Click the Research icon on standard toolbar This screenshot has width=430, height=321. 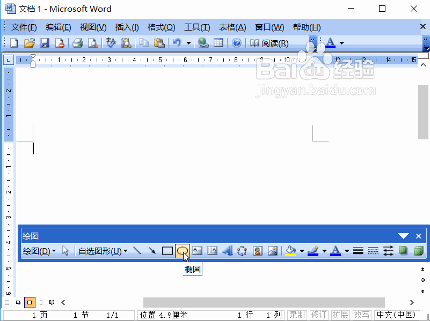[126, 43]
